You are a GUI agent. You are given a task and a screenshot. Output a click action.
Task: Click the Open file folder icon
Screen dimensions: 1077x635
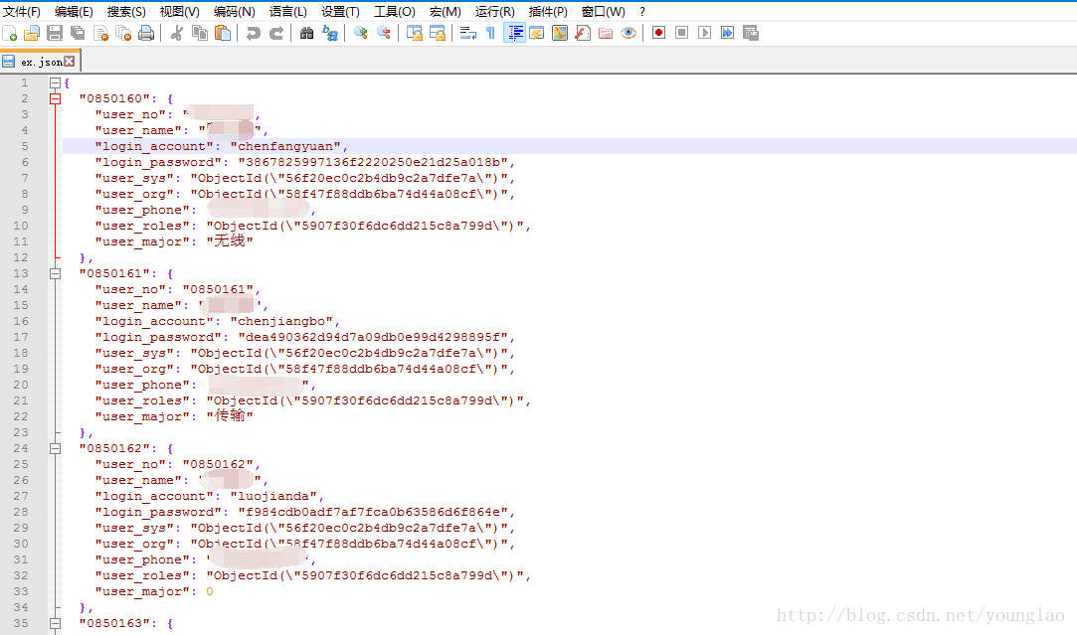(x=32, y=33)
